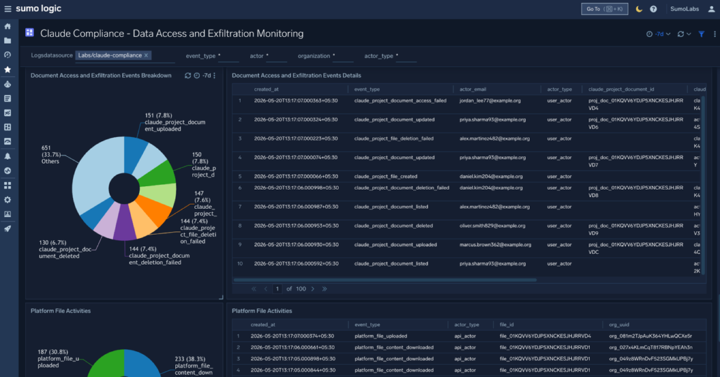This screenshot has height=377, width=720.
Task: Open the Library folder icon in the sidebar
Action: click(7, 41)
